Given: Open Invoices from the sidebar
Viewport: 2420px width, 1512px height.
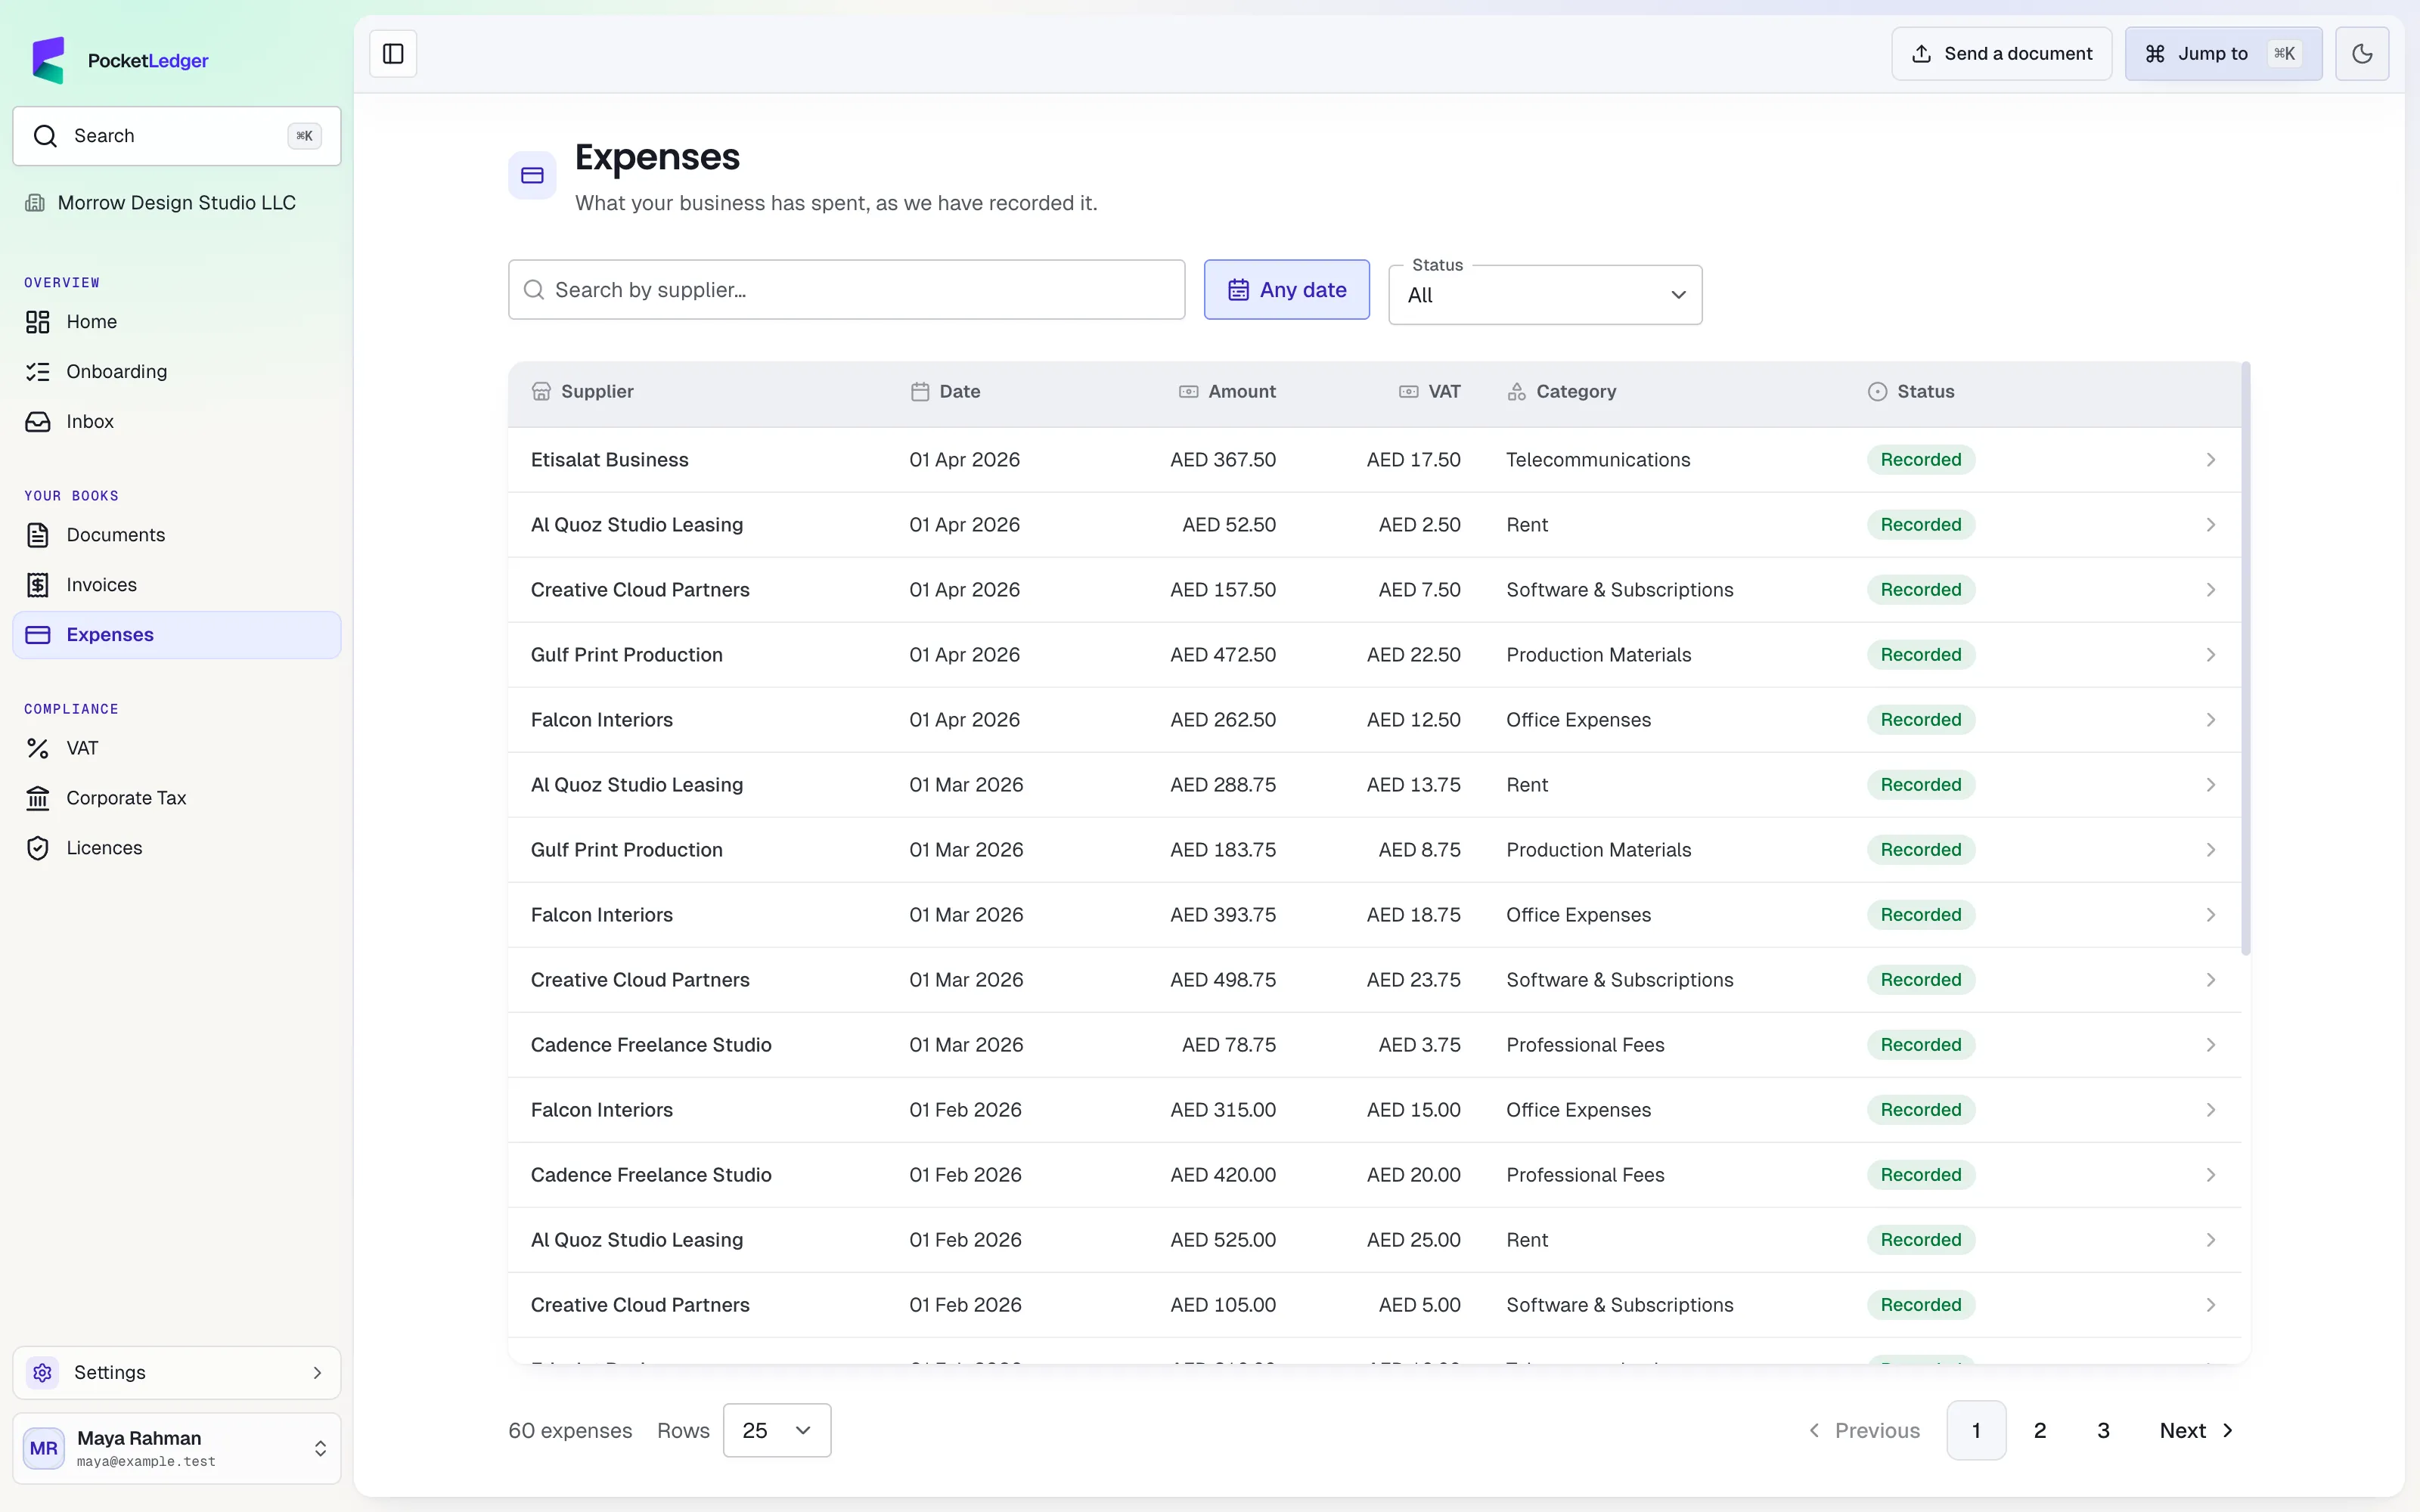Looking at the screenshot, I should (x=177, y=585).
